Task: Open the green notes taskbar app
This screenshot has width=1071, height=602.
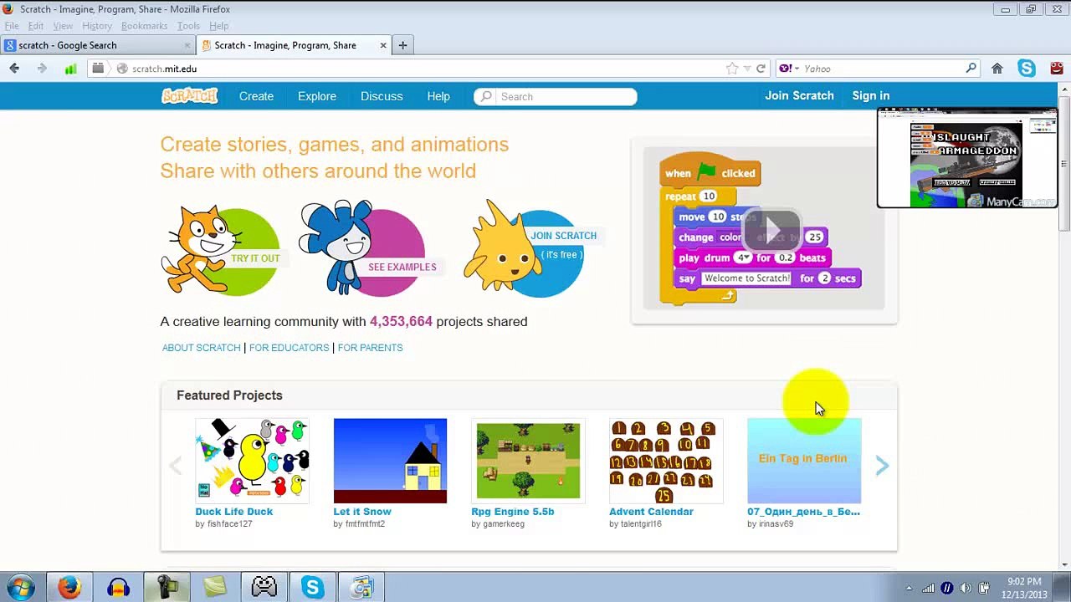Action: pos(215,588)
